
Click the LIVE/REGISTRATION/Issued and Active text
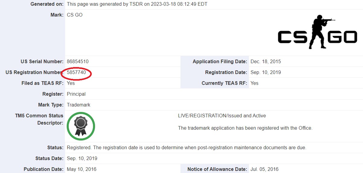[222, 116]
